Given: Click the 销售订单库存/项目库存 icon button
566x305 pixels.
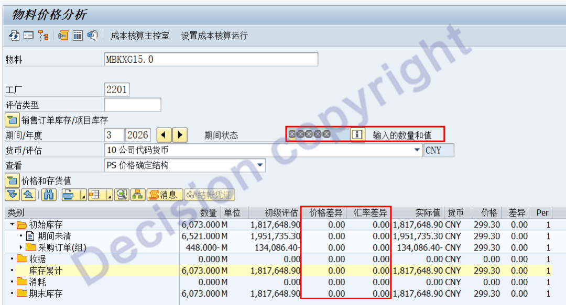Looking at the screenshot, I should pos(12,120).
